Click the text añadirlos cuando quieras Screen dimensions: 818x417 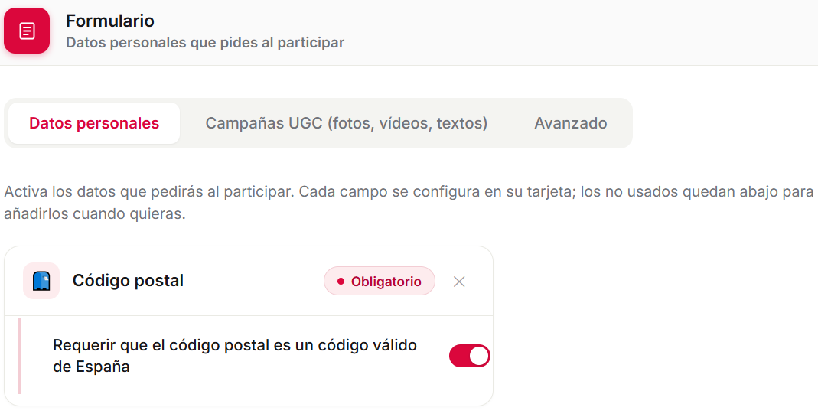95,214
